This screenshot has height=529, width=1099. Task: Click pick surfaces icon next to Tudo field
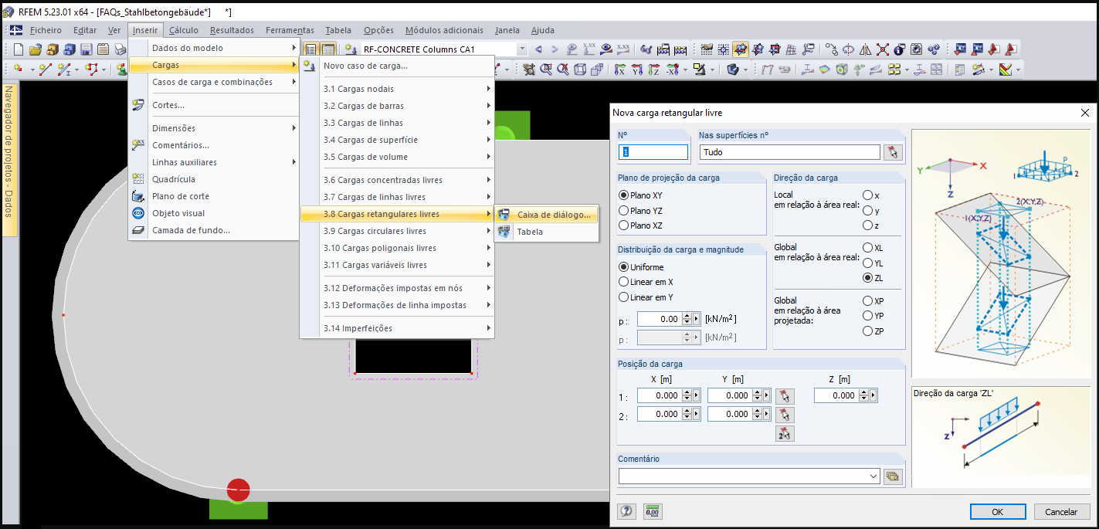click(x=893, y=152)
